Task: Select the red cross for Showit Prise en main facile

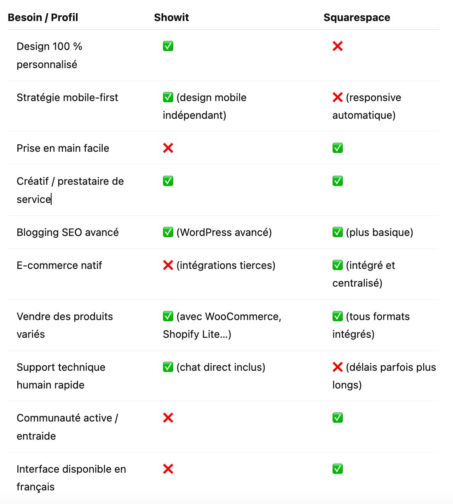Action: coord(168,148)
